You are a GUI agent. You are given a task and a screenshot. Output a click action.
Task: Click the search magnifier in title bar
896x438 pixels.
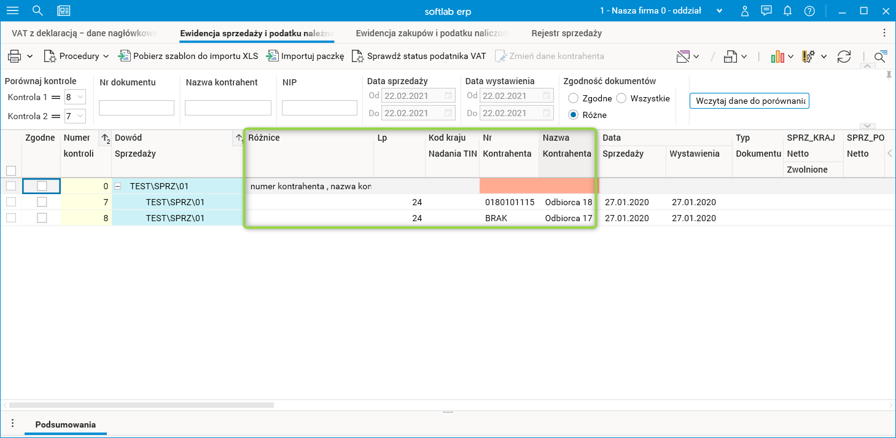click(x=37, y=10)
